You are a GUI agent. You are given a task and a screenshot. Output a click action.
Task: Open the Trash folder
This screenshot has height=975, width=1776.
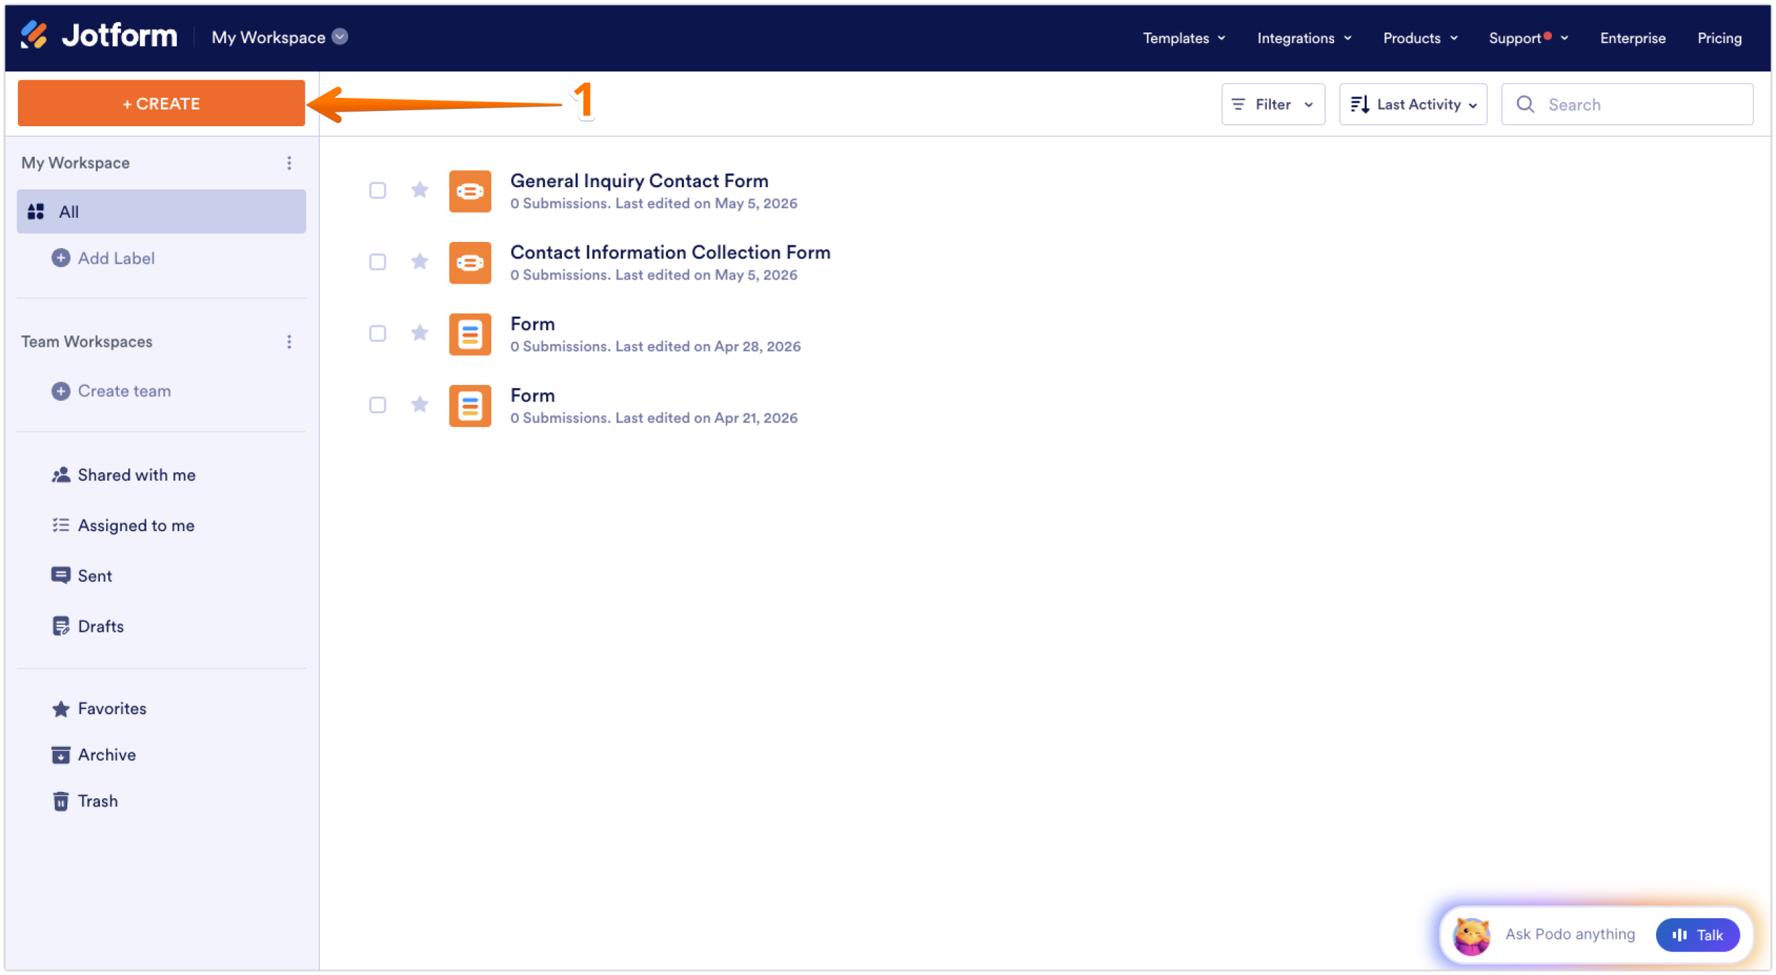coord(85,802)
